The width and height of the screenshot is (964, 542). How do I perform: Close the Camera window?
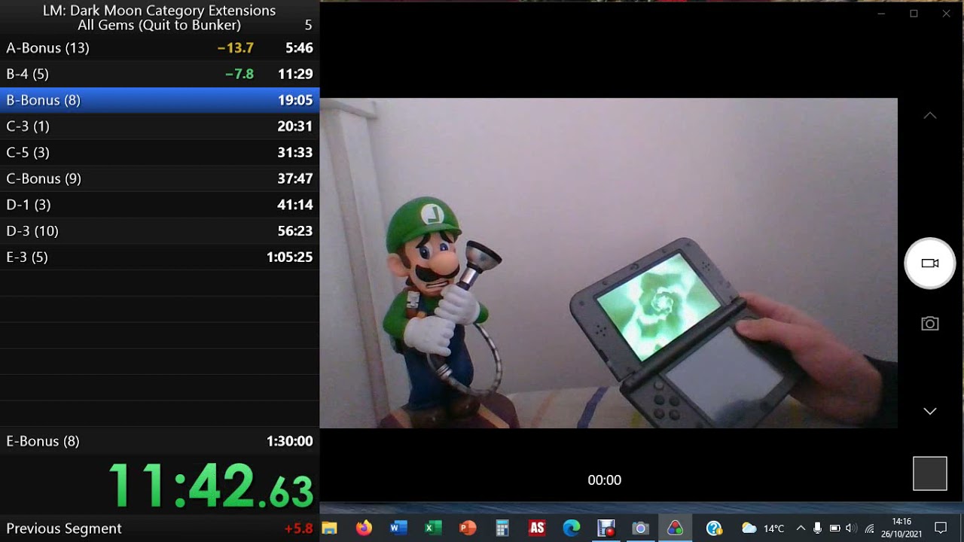pyautogui.click(x=946, y=14)
